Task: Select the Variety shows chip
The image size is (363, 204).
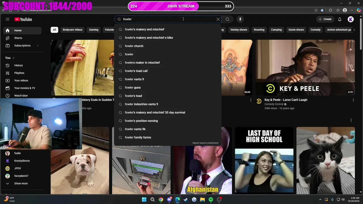Action: tap(239, 30)
